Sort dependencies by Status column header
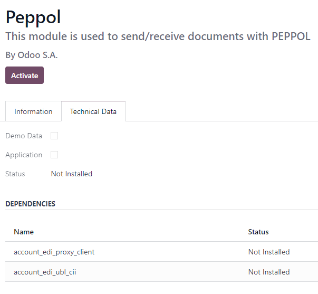This screenshot has width=318, height=294. 258,232
